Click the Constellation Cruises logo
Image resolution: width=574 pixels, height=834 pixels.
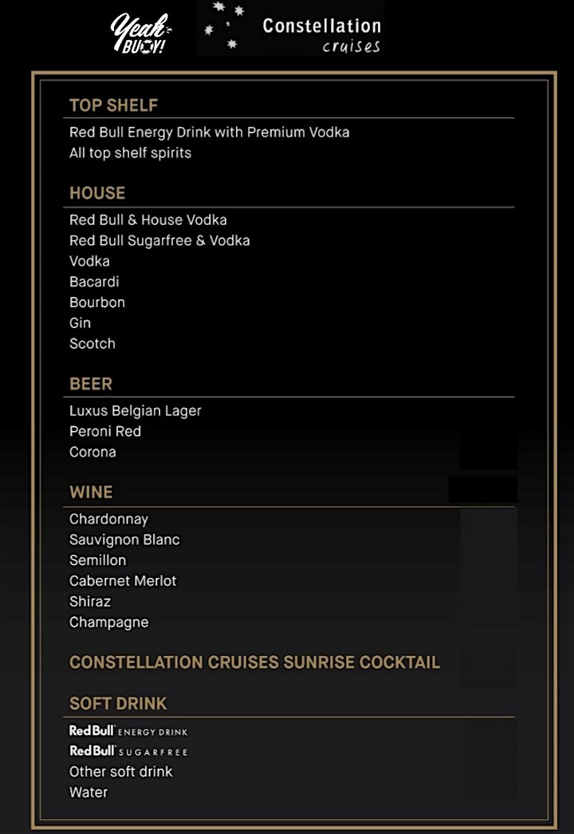pos(291,28)
